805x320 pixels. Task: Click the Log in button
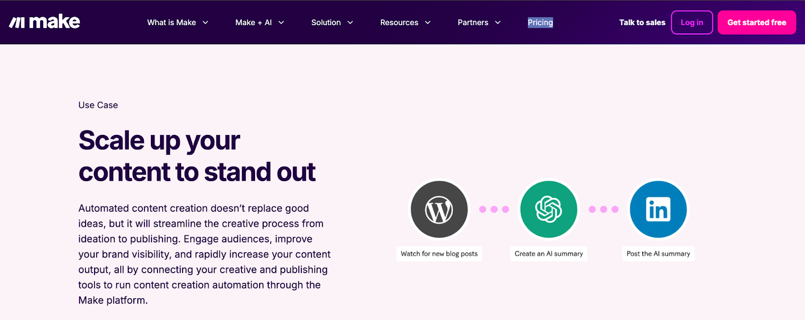[x=692, y=23]
